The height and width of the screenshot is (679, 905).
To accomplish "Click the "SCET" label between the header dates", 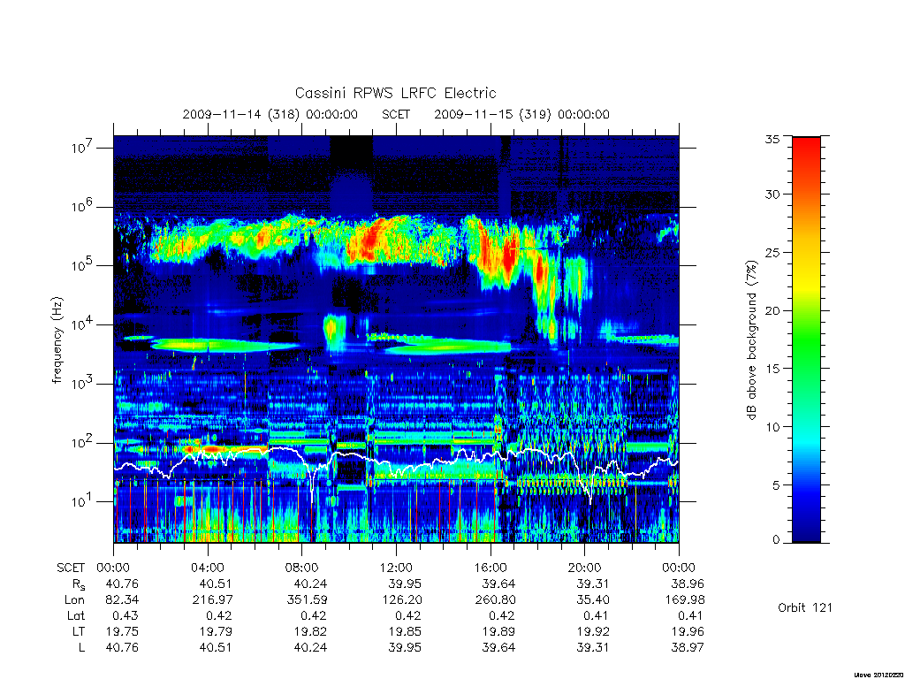I will [396, 114].
